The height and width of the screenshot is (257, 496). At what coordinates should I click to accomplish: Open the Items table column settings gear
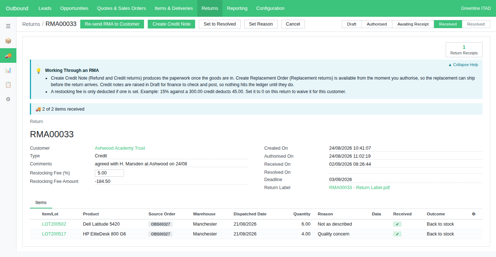(473, 214)
